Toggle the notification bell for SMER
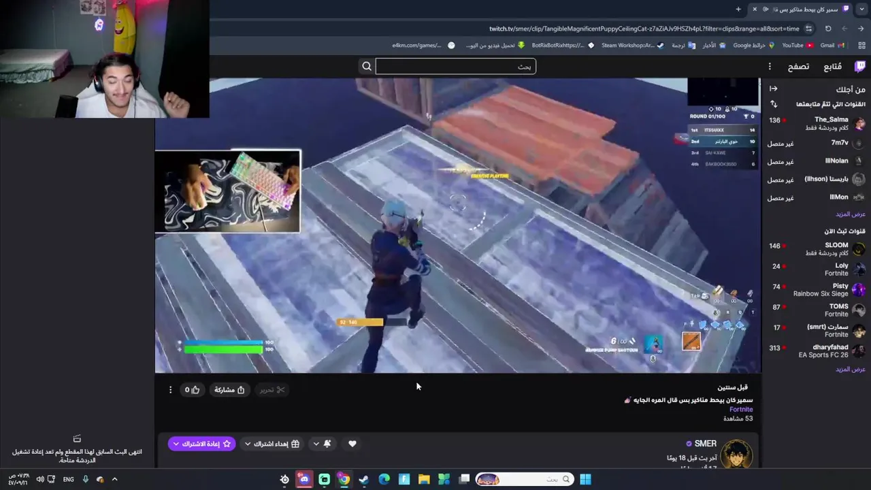The width and height of the screenshot is (871, 490). (327, 444)
